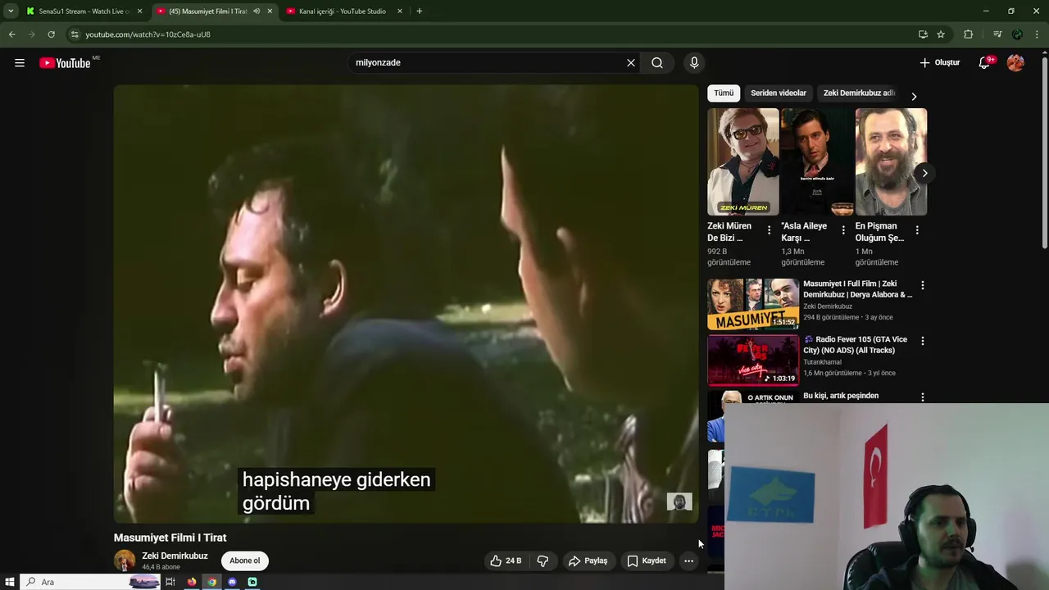Open options for Masumiyet Full Film video
Screen dimensions: 1049x590
(x=923, y=285)
